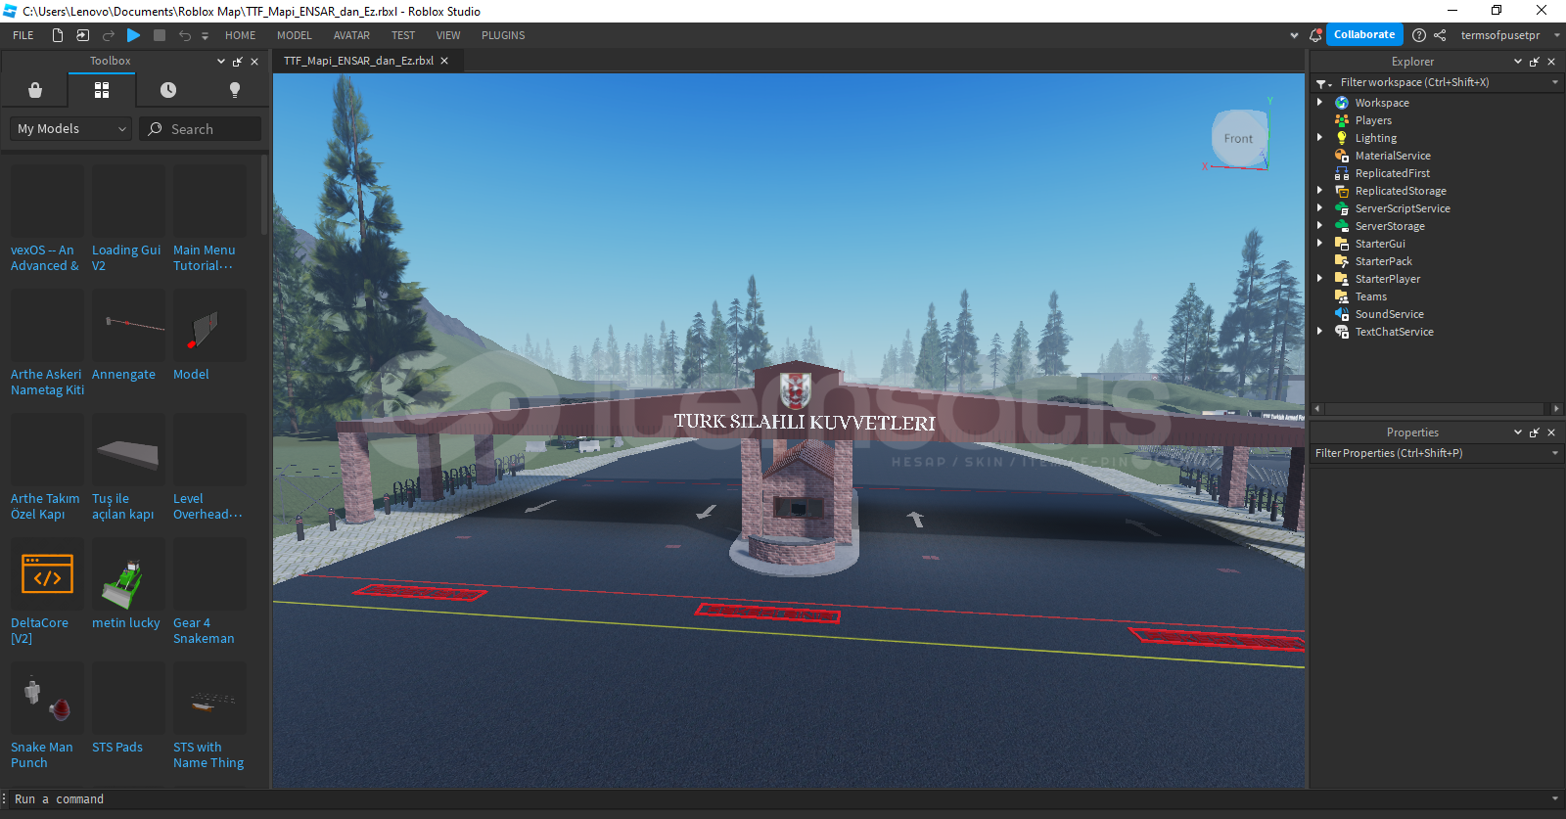1566x819 pixels.
Task: Pop out the Properties panel
Action: point(1535,432)
